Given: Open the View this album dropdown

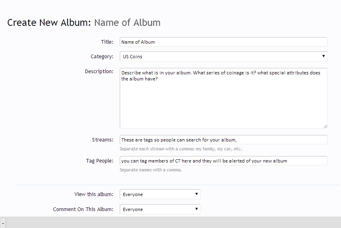Looking at the screenshot, I should point(160,194).
